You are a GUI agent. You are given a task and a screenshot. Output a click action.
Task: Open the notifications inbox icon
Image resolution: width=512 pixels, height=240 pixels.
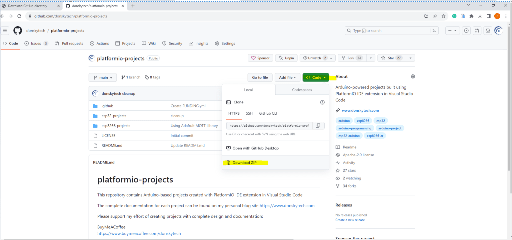point(487,30)
